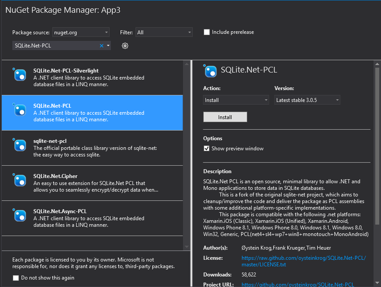Check the Do not show this again box

tap(16, 278)
